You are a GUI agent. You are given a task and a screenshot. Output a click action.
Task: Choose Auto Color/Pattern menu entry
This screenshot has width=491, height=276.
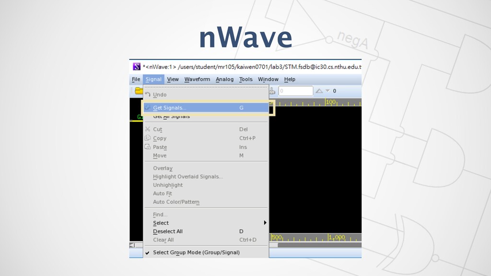tap(206, 202)
